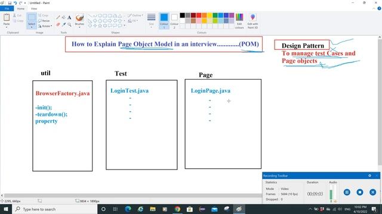Activate Colour 1 selector

click(x=164, y=21)
